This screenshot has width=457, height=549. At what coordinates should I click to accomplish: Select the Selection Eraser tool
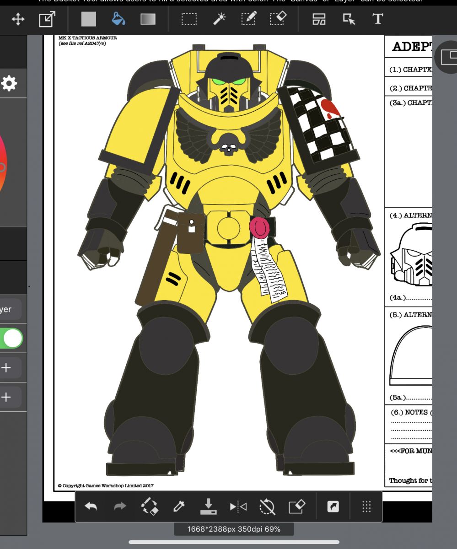coord(278,19)
